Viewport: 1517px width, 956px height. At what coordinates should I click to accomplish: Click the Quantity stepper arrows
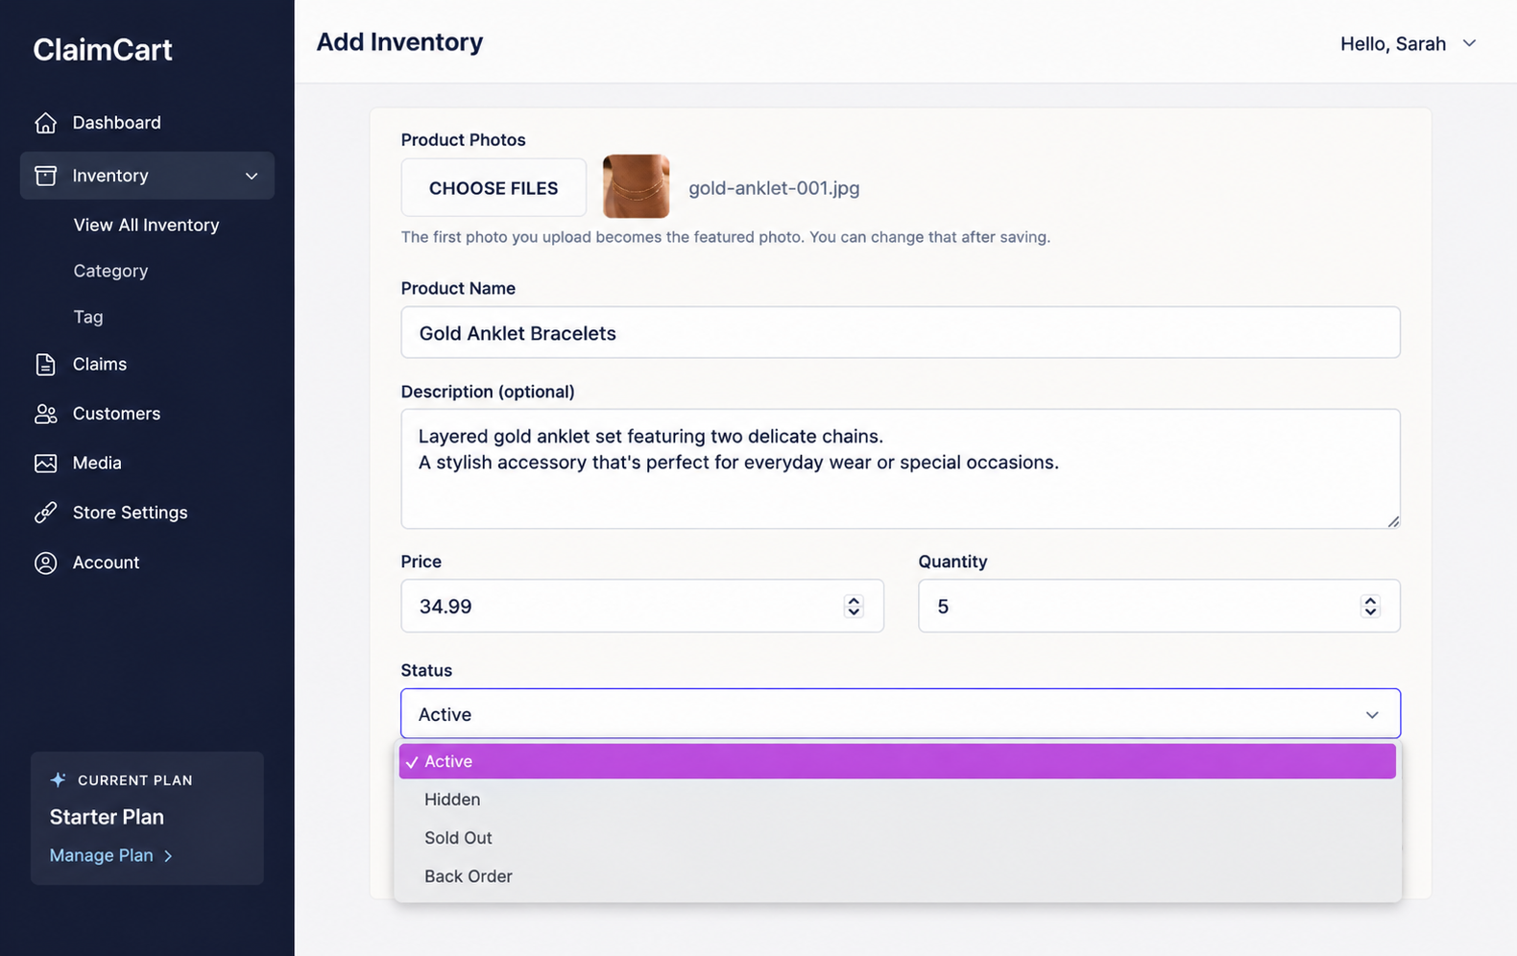pos(1370,606)
